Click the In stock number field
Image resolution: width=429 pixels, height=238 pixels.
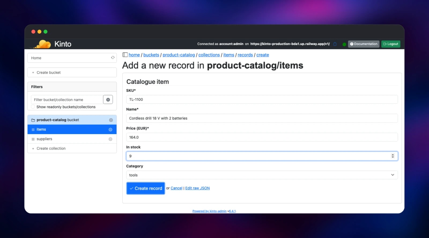point(262,156)
